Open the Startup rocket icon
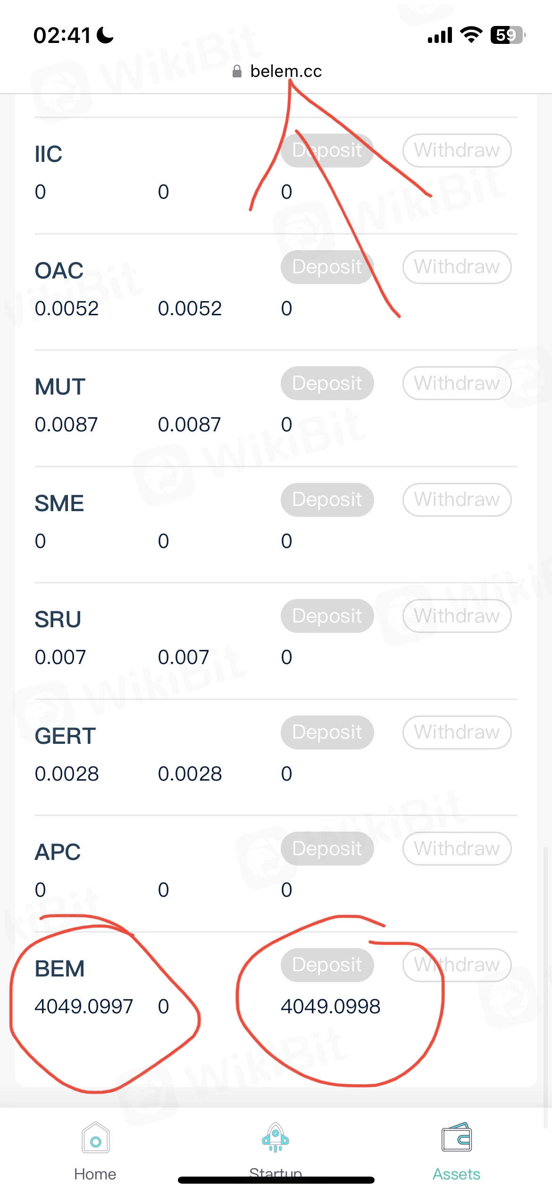Viewport: 552px width, 1195px height. point(276,1138)
